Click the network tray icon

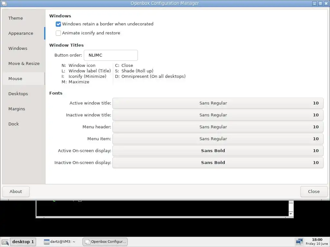[x=299, y=242]
